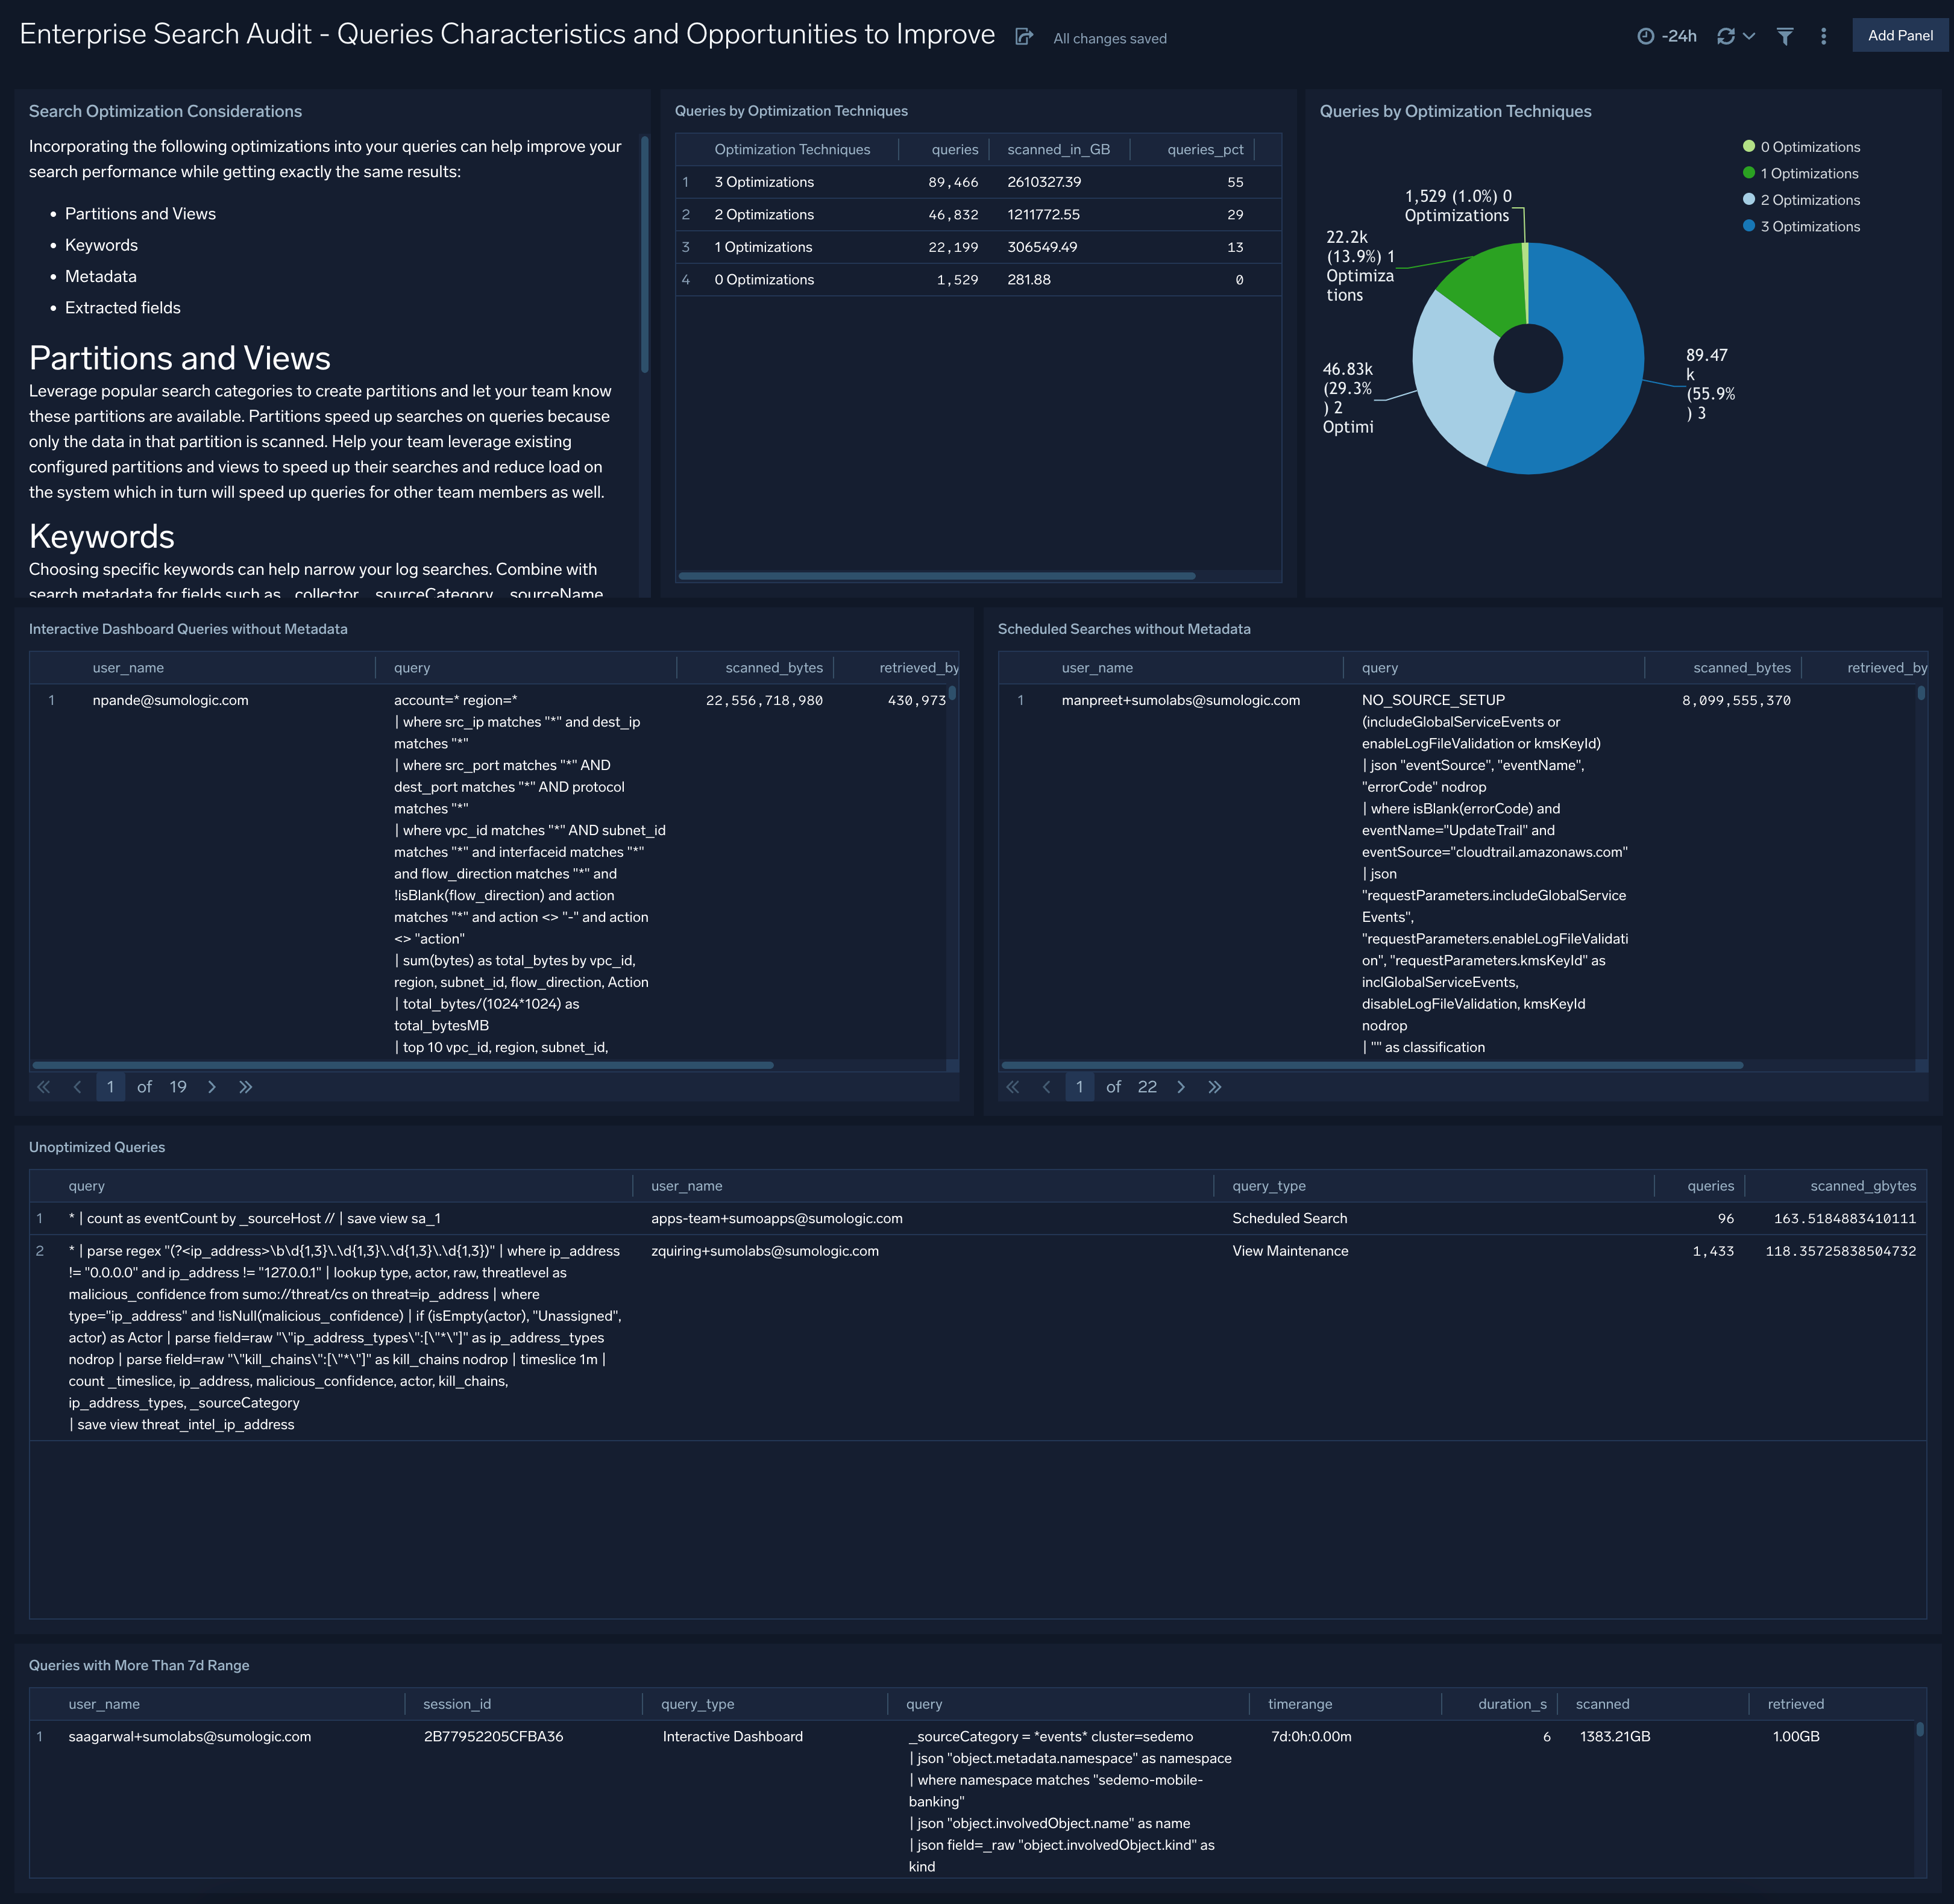Toggle 2 Optimizations legend entry
The height and width of the screenshot is (1904, 1954).
(x=1801, y=200)
